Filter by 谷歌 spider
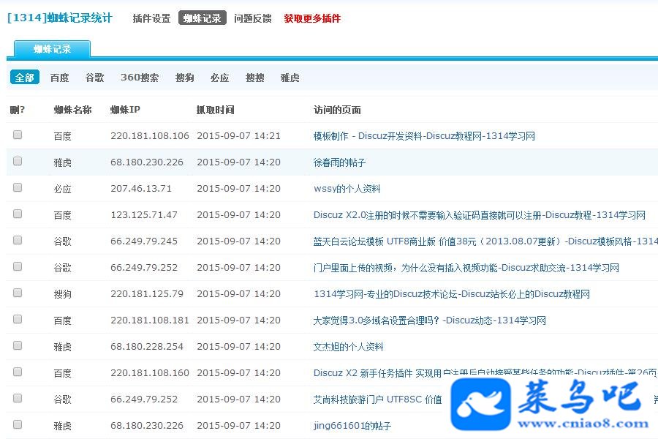The height and width of the screenshot is (439, 658). (x=94, y=78)
